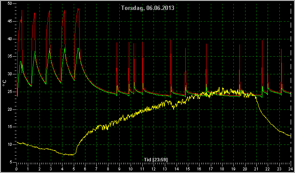Image resolution: width=295 pixels, height=173 pixels.
Task: Select hour 18 on the time axis
Action: tap(222, 169)
